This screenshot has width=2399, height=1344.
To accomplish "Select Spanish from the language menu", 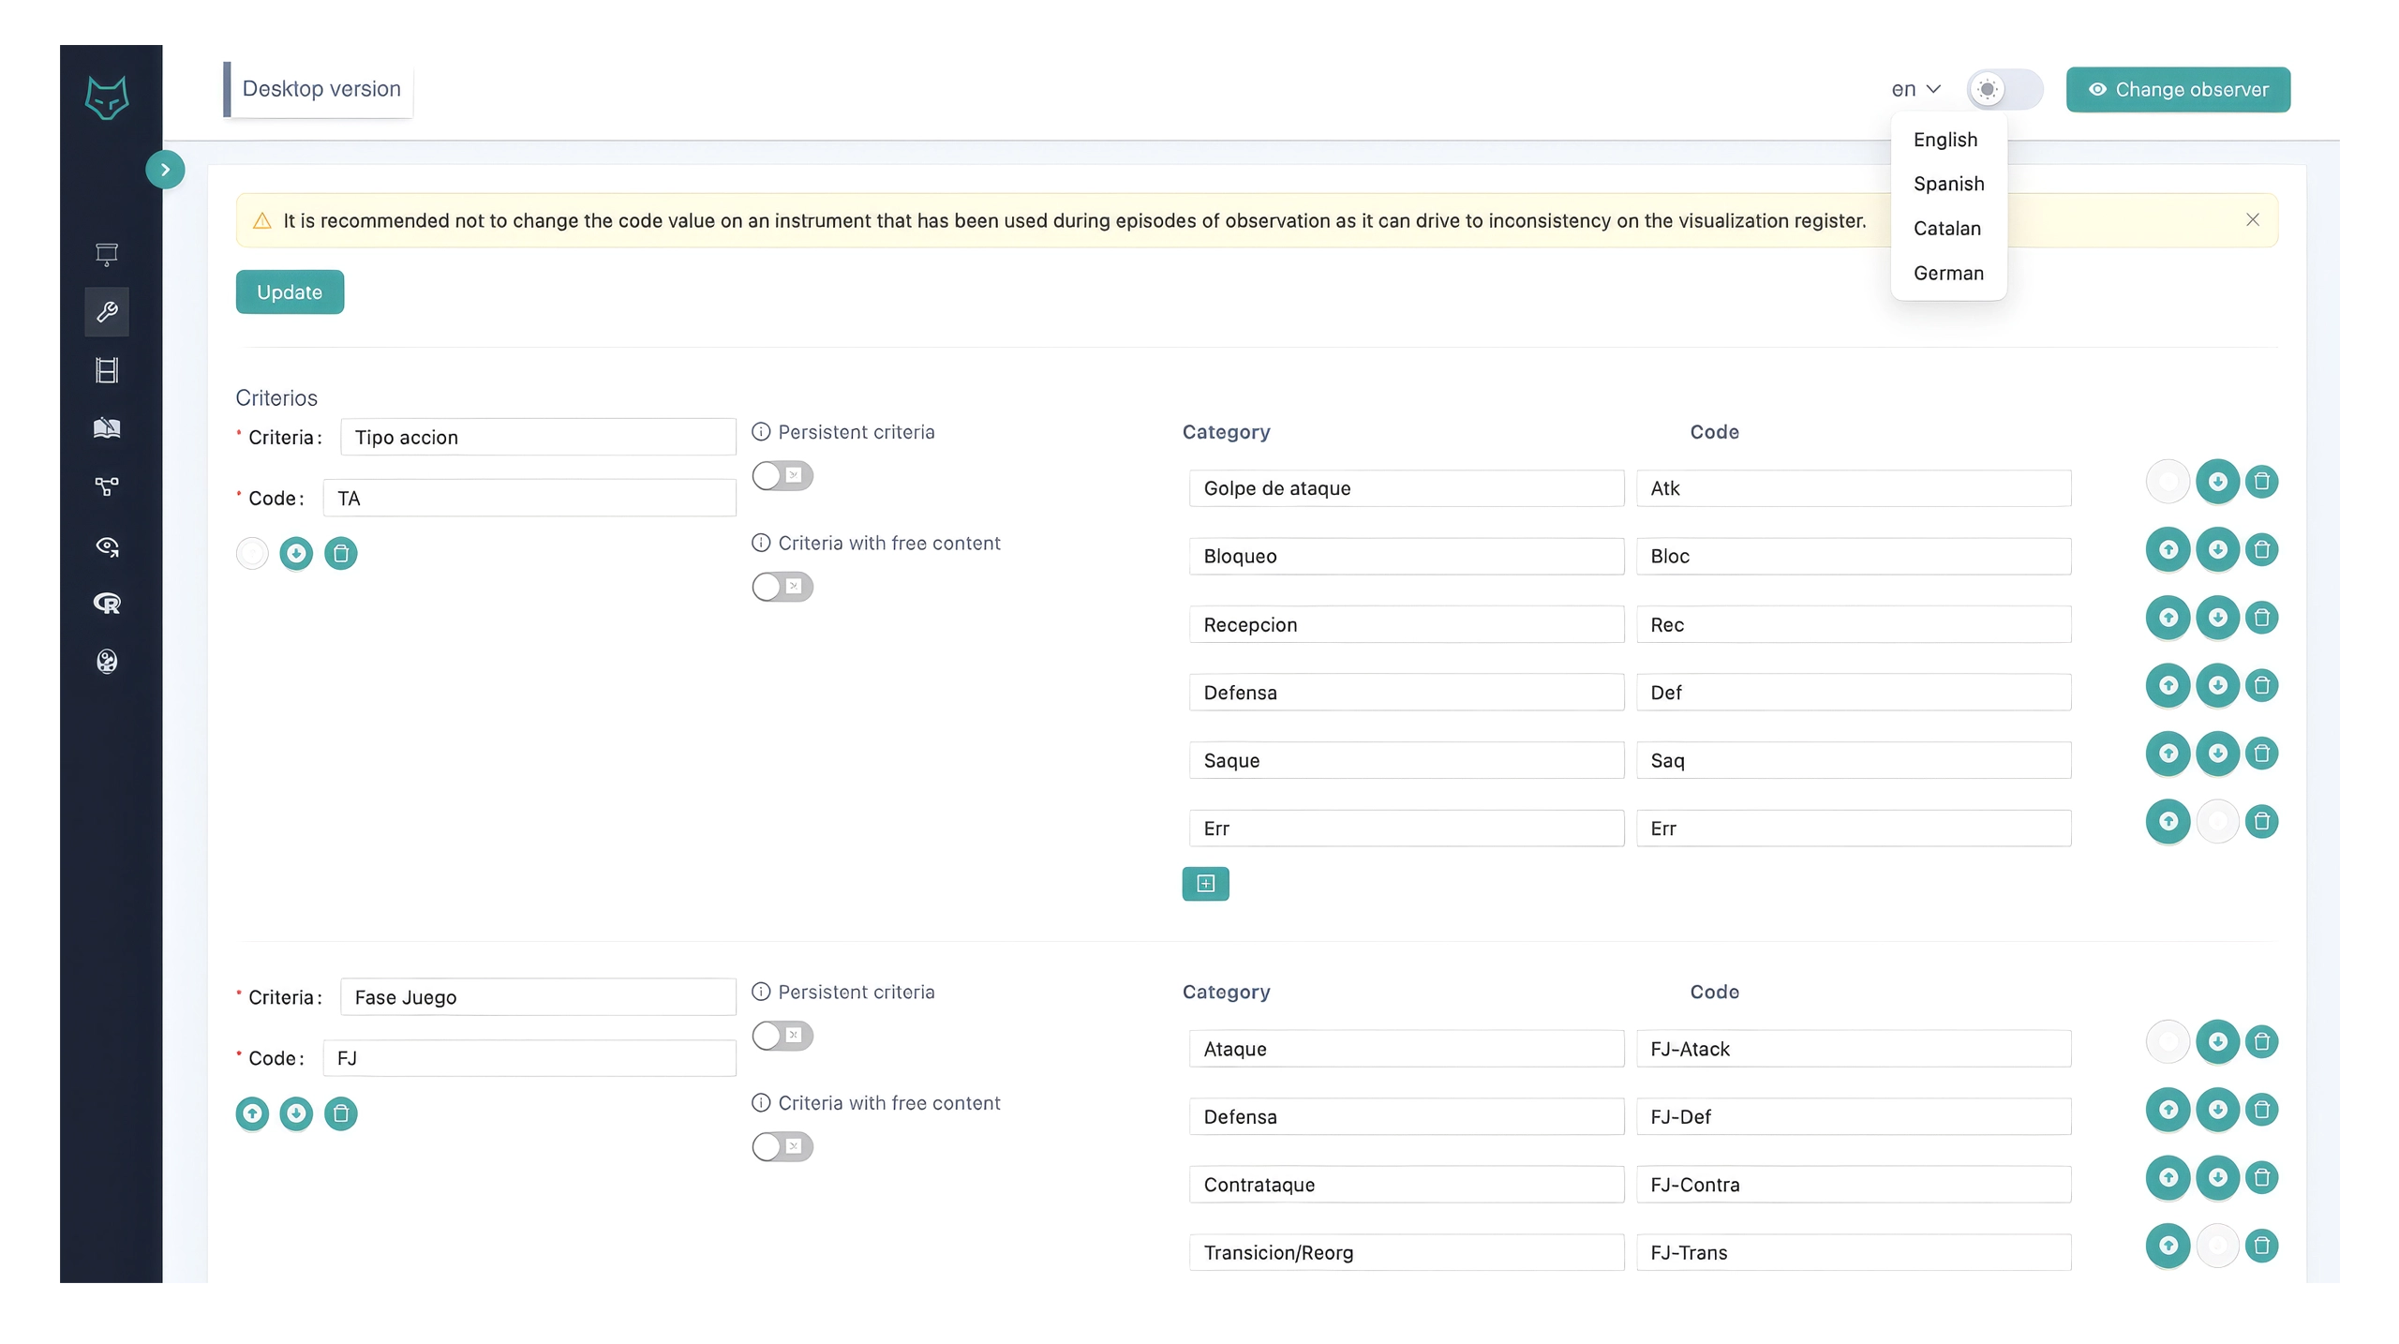I will [x=1948, y=184].
